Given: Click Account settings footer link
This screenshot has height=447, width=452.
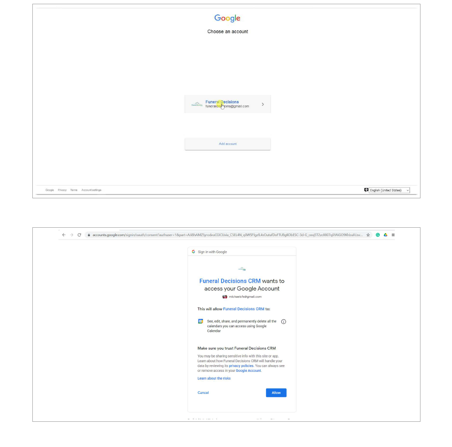Looking at the screenshot, I should coord(91,190).
